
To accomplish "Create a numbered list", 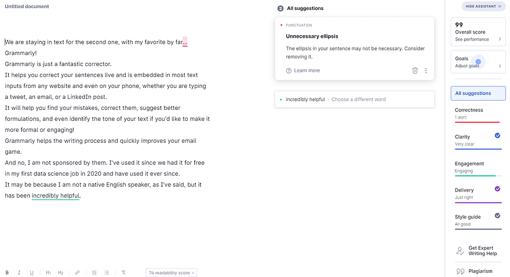I will pyautogui.click(x=94, y=272).
